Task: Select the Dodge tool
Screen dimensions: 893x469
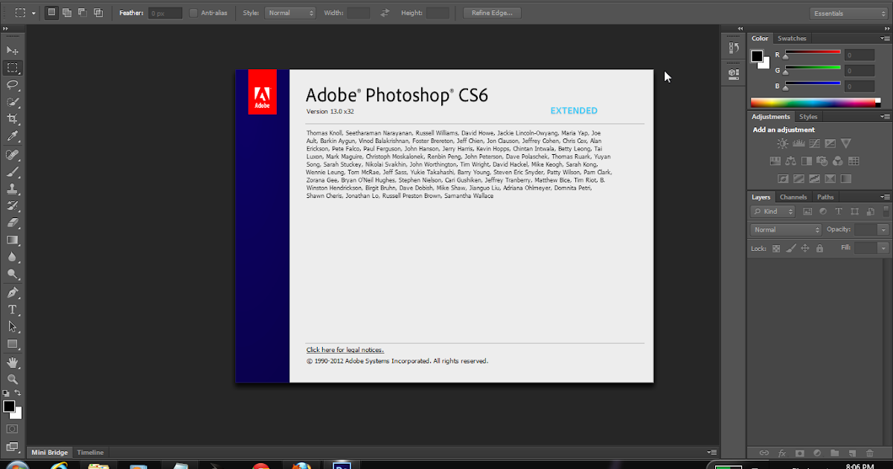Action: 13,274
